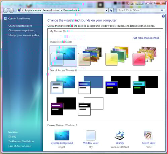168x154 pixels.
Task: Select the flowers theme with pink window
Action: (x=144, y=56)
